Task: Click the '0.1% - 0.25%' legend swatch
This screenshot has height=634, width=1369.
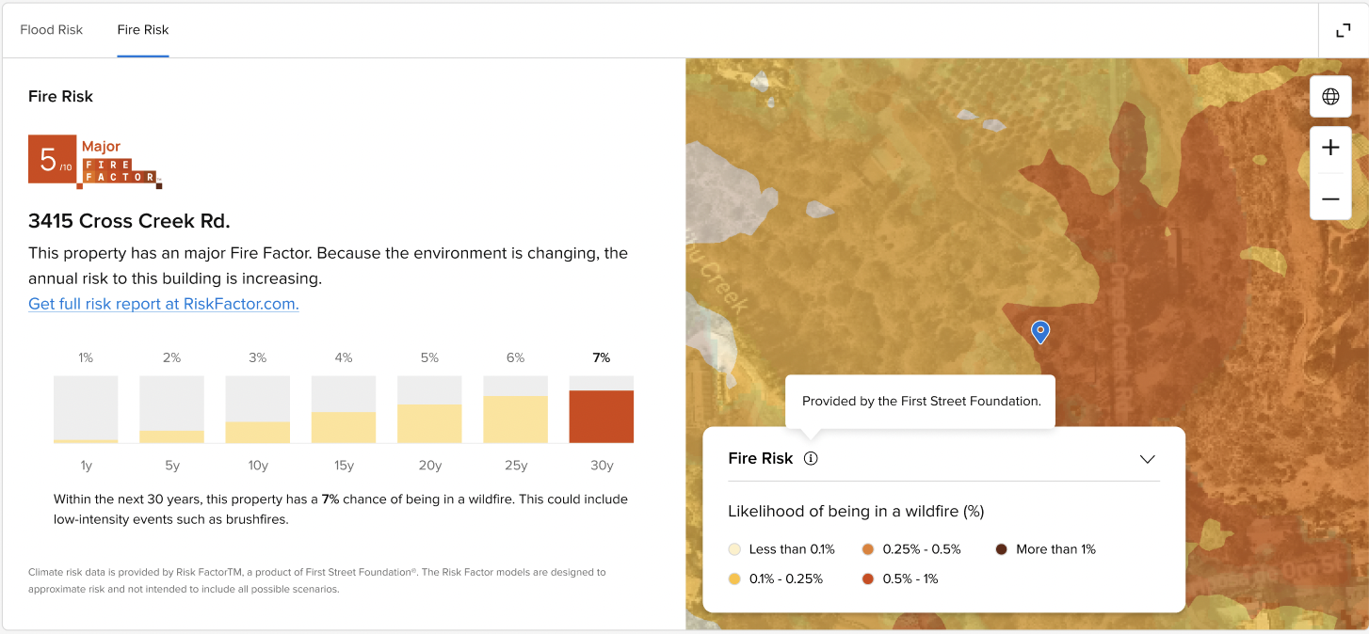Action: pos(734,579)
